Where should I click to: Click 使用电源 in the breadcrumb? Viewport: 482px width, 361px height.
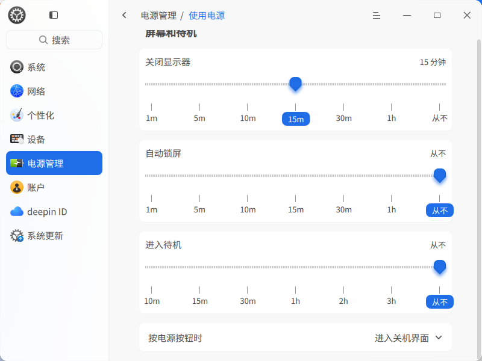[x=207, y=16]
